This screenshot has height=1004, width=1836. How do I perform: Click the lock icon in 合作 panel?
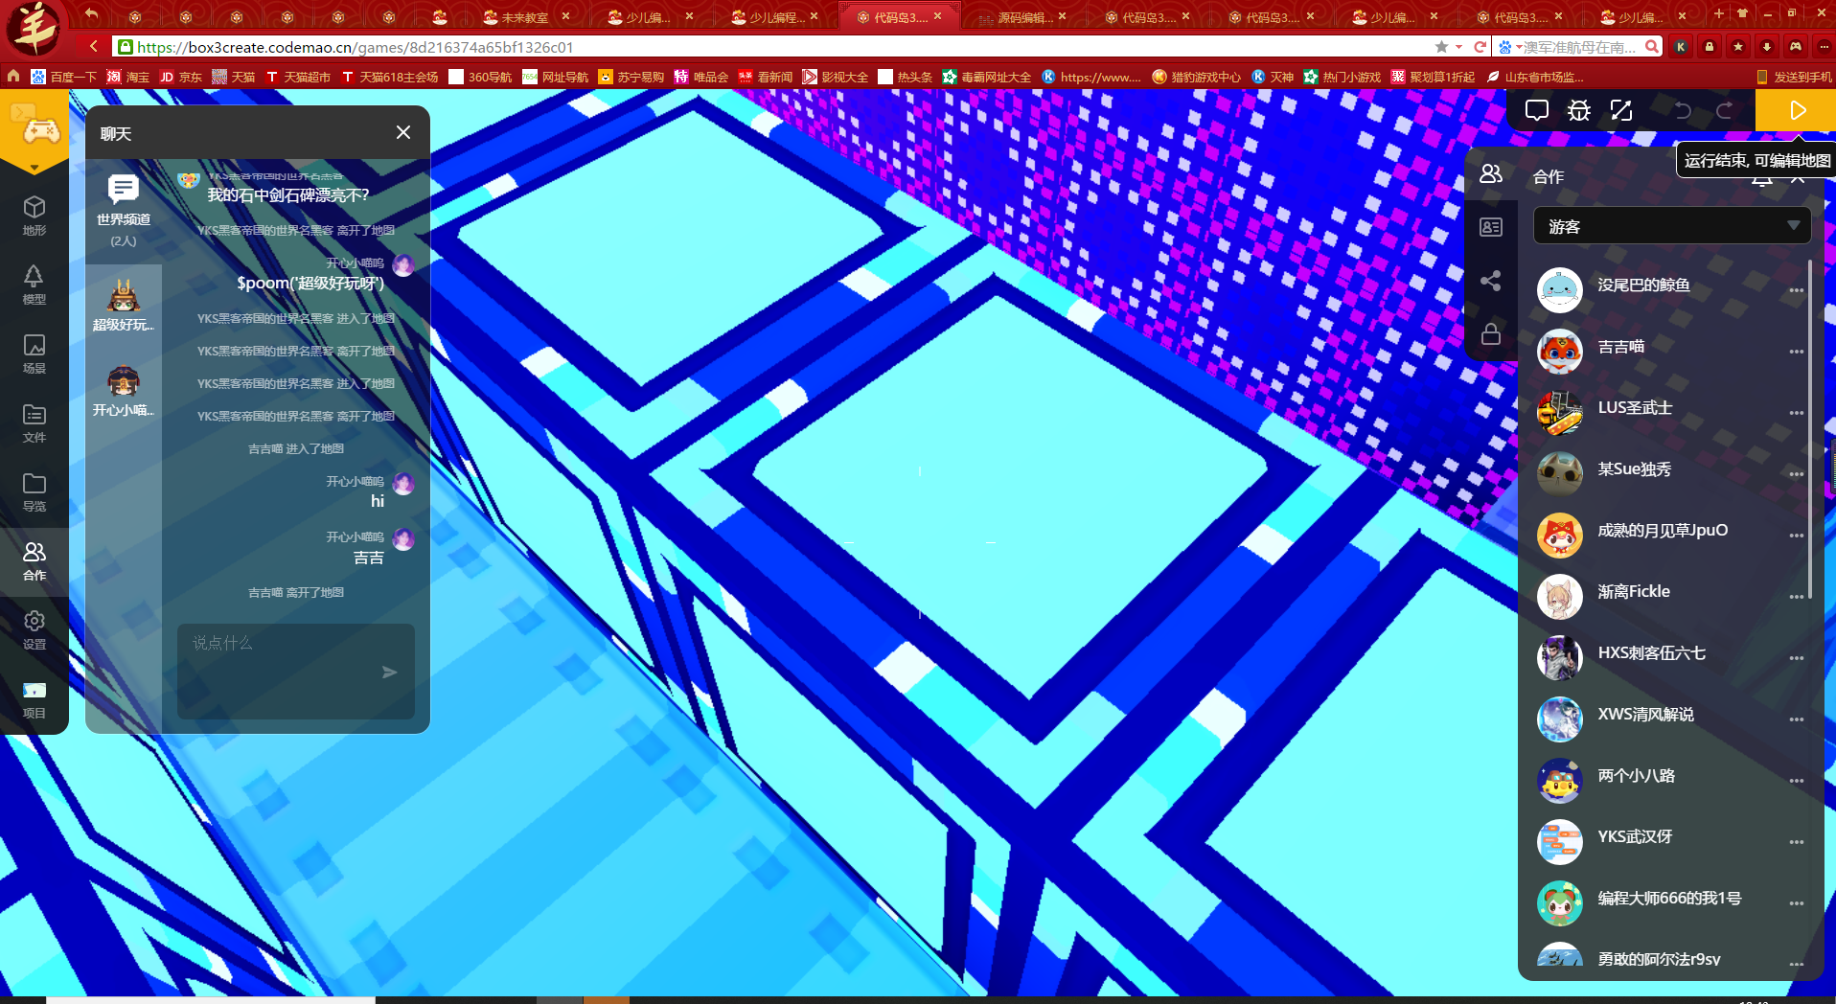coord(1491,333)
